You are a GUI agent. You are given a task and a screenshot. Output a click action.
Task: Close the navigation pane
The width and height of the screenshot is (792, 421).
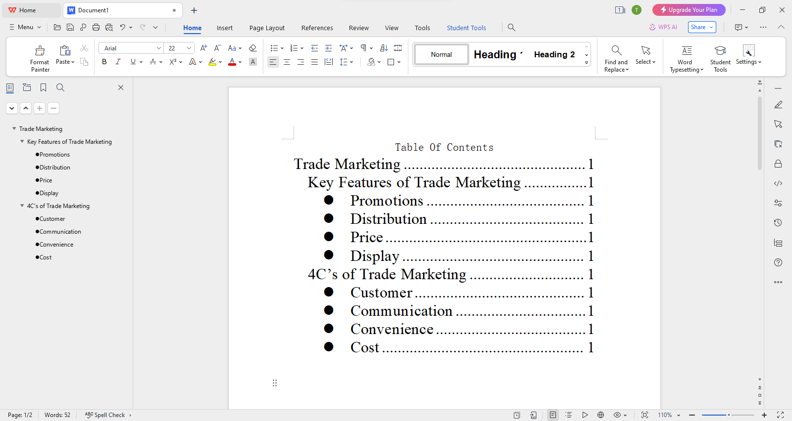point(121,87)
